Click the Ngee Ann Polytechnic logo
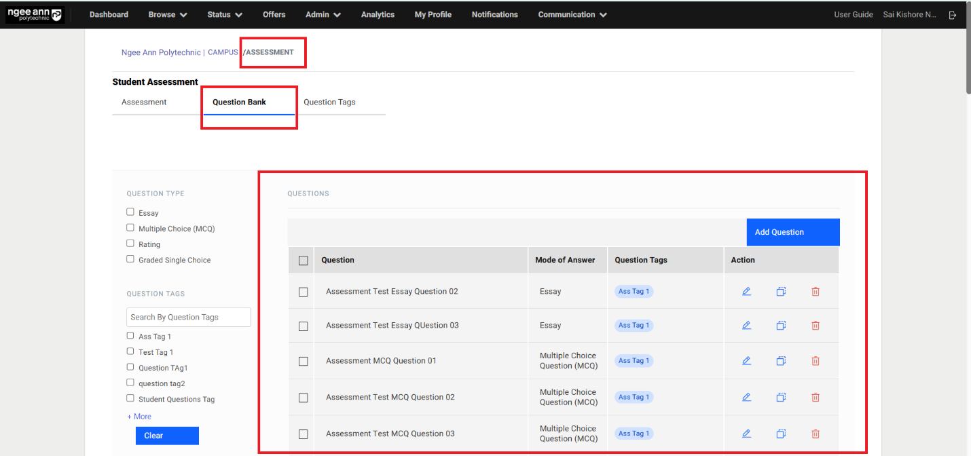 coord(35,14)
